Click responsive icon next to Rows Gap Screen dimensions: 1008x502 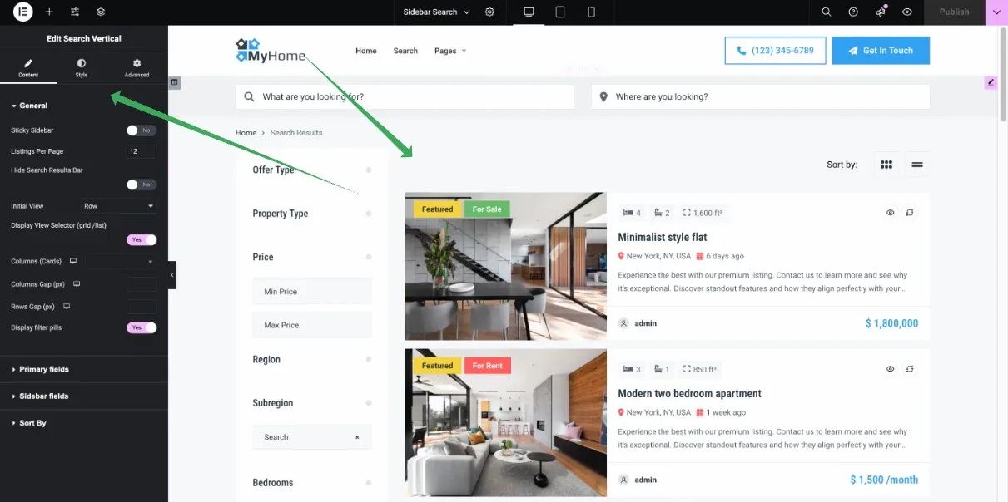pos(67,307)
